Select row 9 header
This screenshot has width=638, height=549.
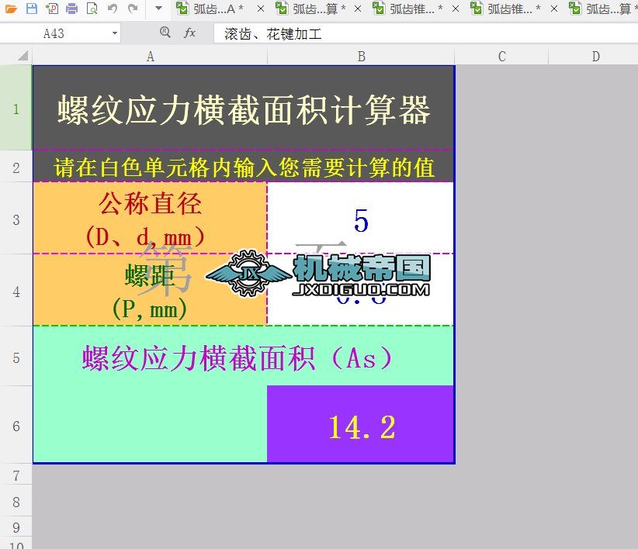tap(16, 527)
